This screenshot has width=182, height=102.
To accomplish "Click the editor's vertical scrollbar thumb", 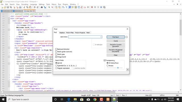I will pyautogui.click(x=181, y=27).
